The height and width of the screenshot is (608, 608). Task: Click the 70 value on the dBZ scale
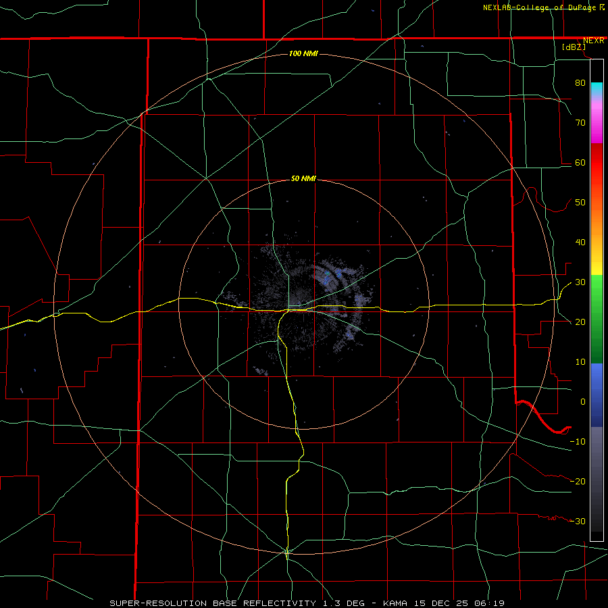tap(580, 122)
